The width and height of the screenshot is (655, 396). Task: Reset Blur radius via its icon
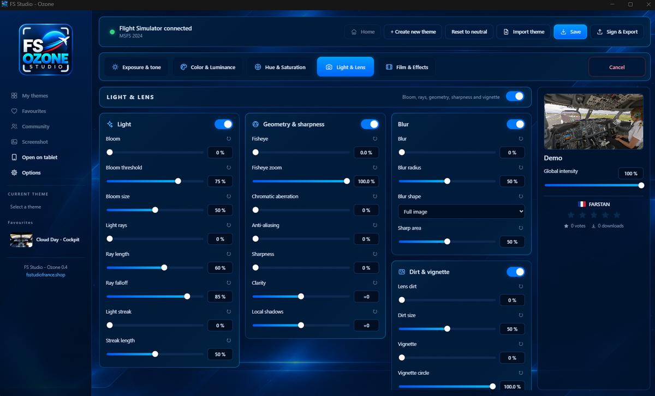521,168
